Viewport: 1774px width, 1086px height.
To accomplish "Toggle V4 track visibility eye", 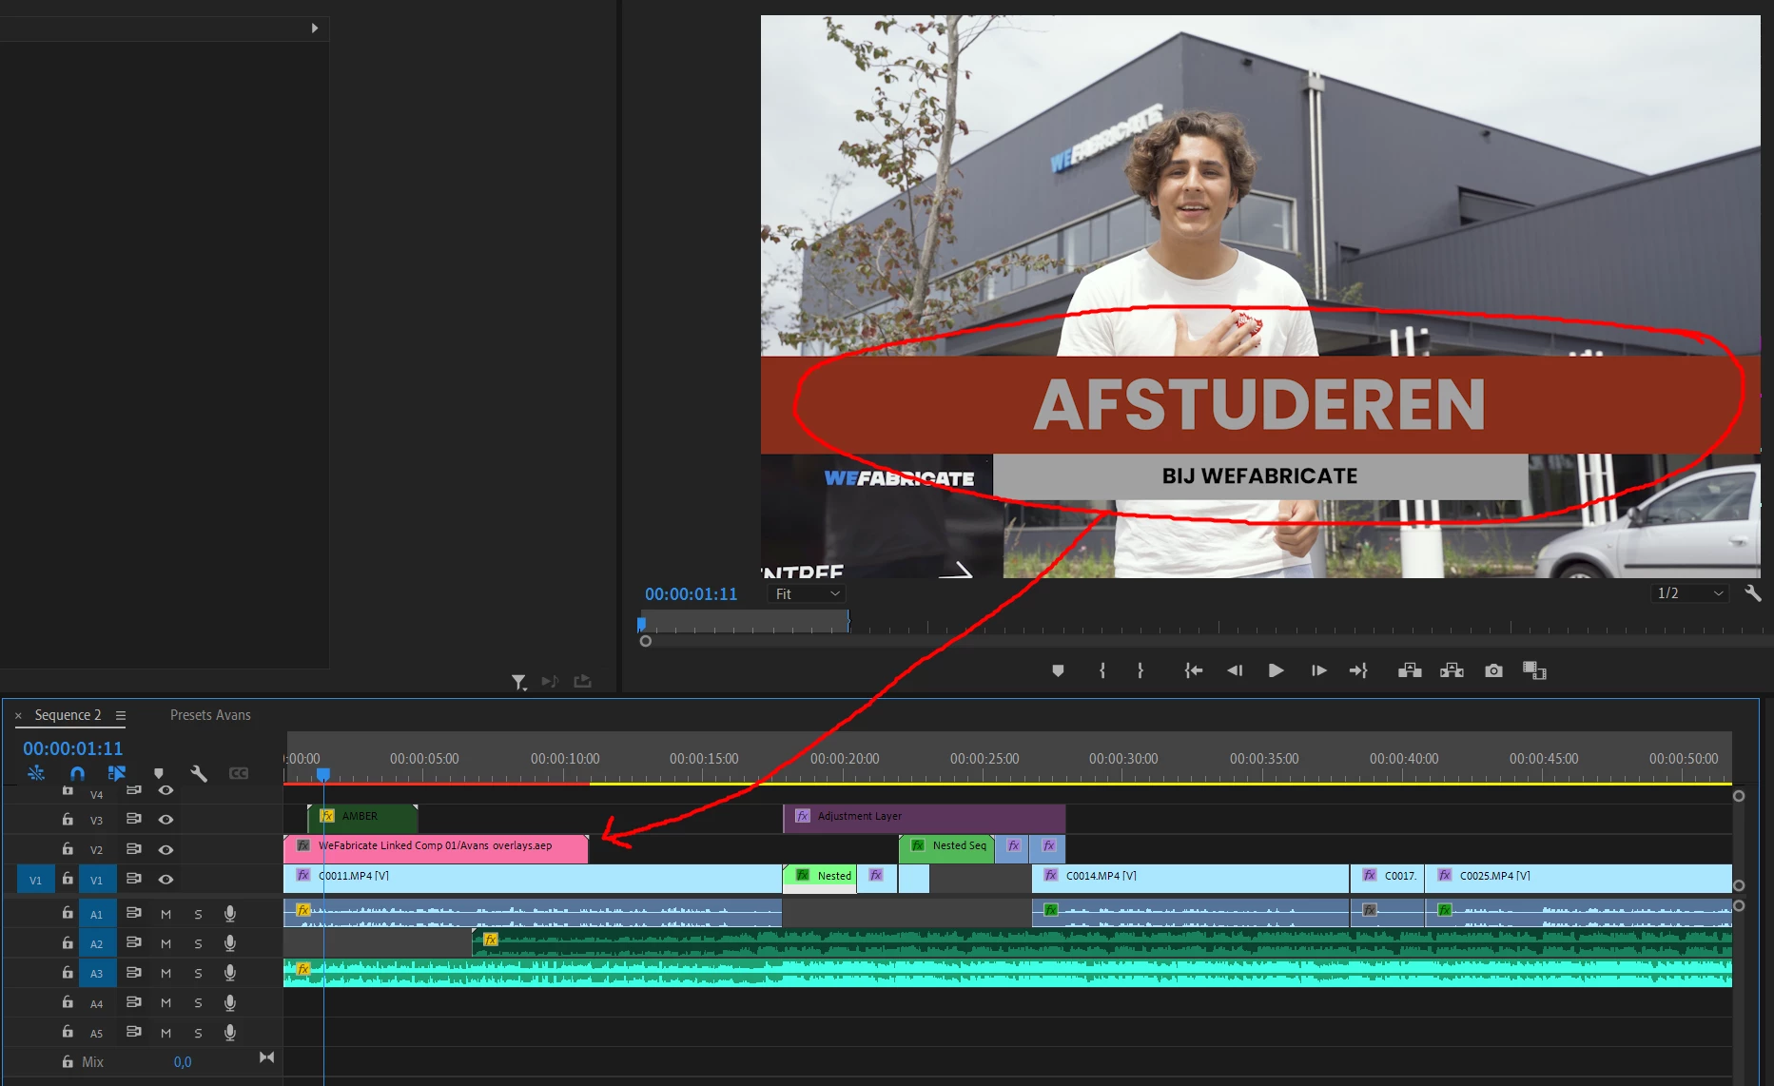I will click(166, 790).
